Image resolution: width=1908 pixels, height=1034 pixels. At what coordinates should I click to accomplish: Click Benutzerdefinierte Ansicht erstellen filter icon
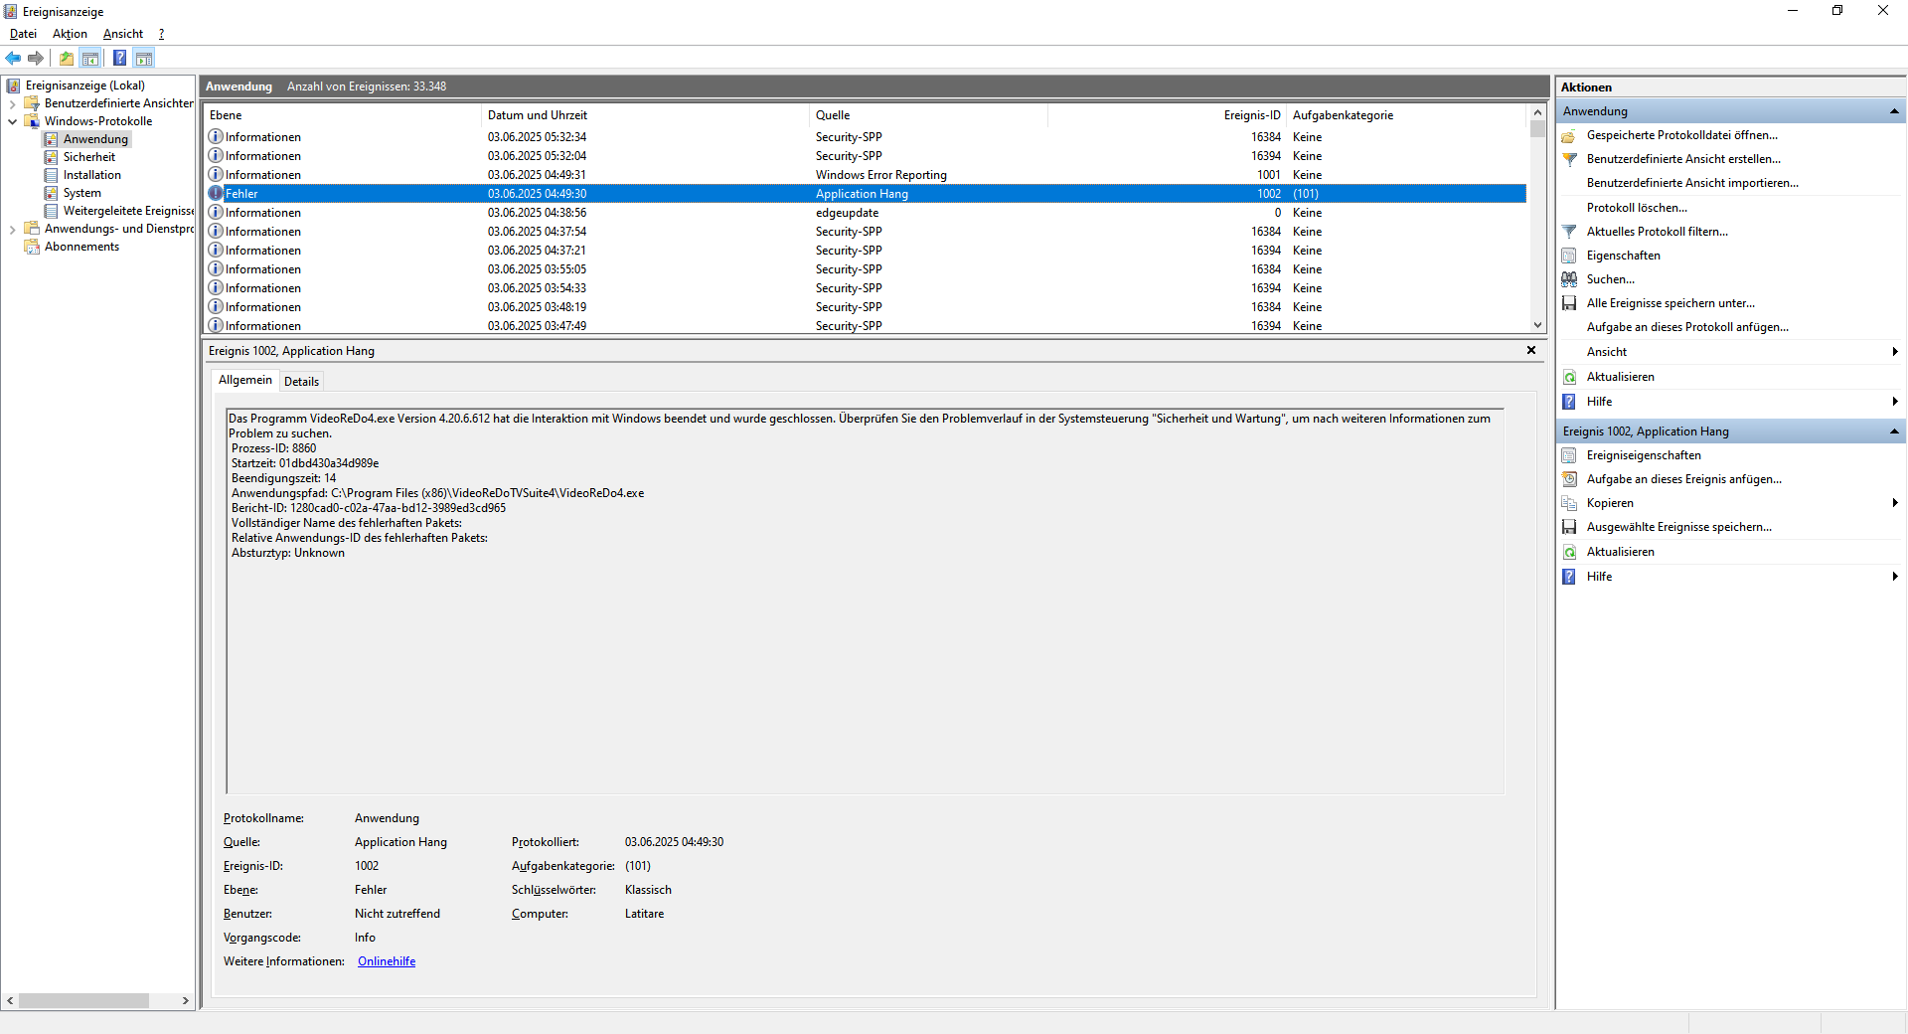[x=1569, y=159]
